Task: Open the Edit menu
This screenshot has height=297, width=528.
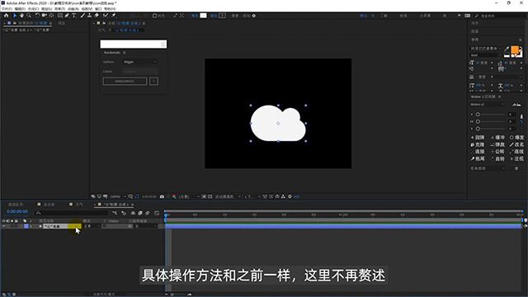Action: pyautogui.click(x=20, y=9)
